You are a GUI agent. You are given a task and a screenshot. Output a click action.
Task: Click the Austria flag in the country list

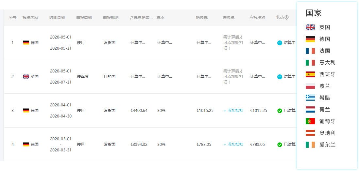[310, 133]
